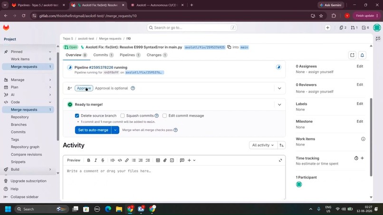Open the All activity filter dropdown
Screen dimensions: 383x215
263,145
